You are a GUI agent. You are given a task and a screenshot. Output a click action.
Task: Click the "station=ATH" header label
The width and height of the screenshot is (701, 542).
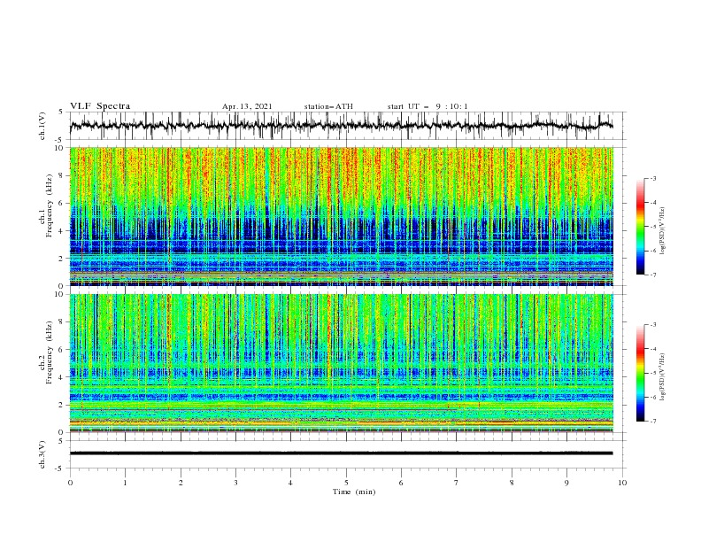tap(328, 106)
